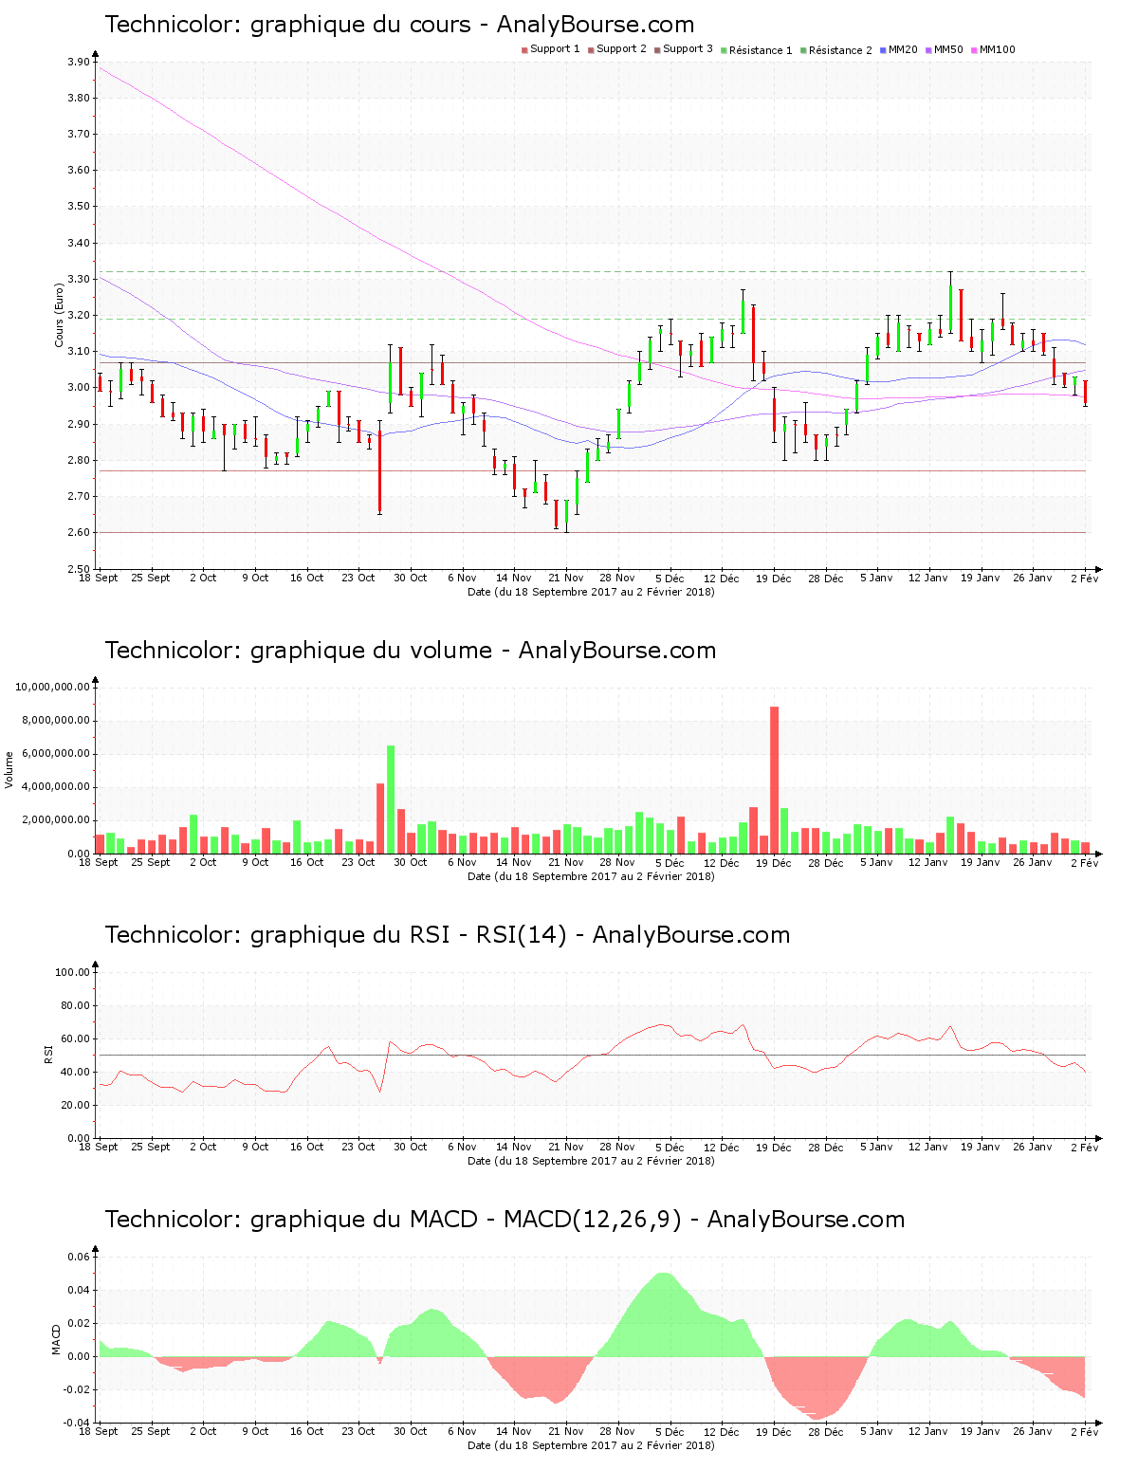Click the 'MACD' vertical axis label

point(56,1339)
